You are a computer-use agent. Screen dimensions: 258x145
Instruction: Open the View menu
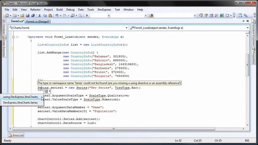[x=24, y=10]
